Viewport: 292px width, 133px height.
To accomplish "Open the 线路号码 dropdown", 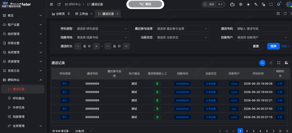I will click(102, 37).
